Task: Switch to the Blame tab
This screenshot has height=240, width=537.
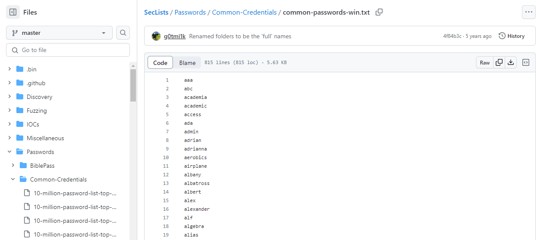Action: [187, 63]
